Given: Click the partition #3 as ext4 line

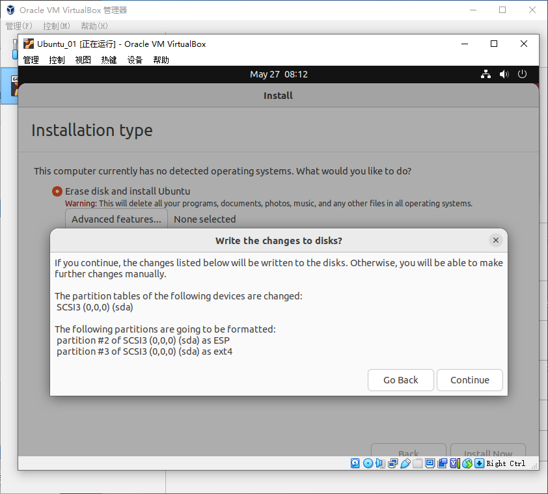Looking at the screenshot, I should [x=144, y=351].
